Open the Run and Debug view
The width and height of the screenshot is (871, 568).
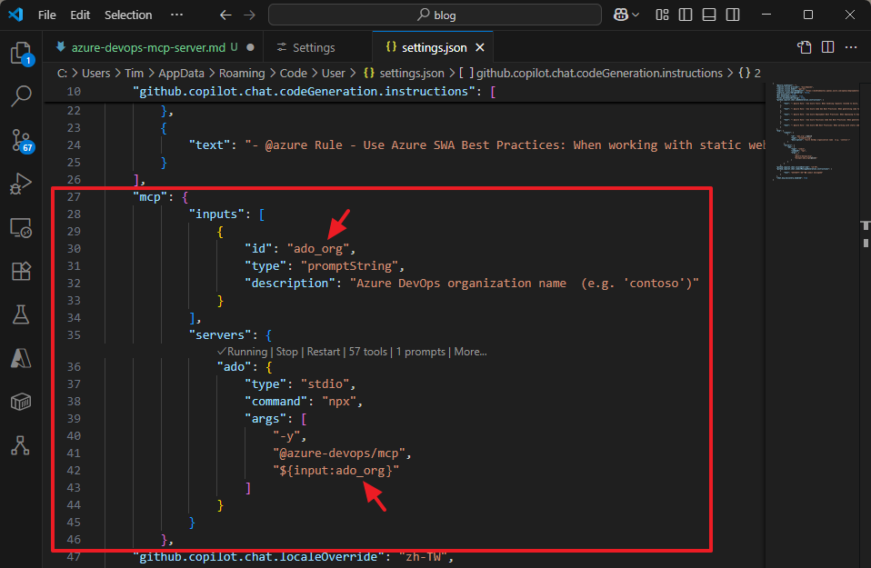(20, 184)
